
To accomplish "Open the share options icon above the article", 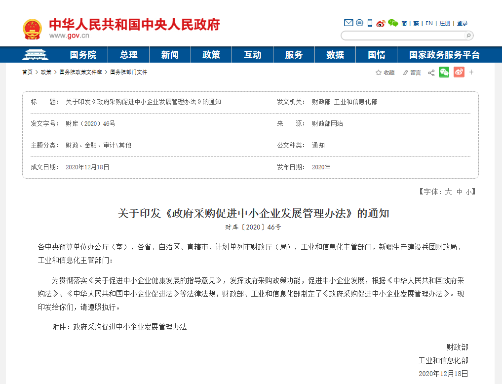I will click(x=430, y=72).
